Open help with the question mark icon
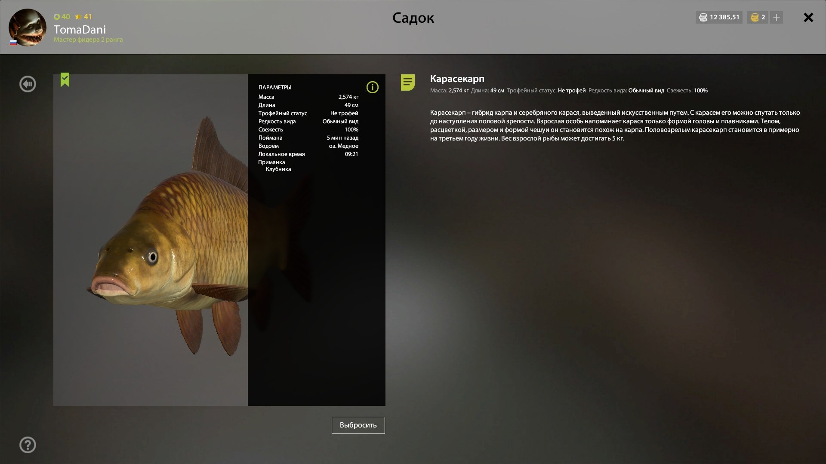Image resolution: width=826 pixels, height=464 pixels. click(28, 445)
